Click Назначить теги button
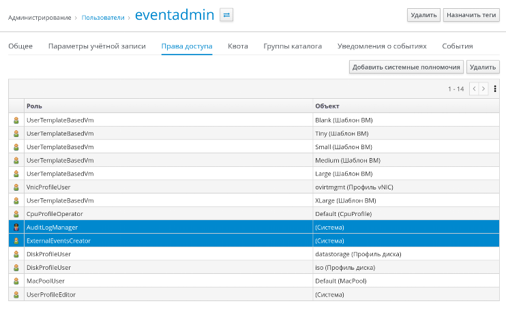Screen dimensions: 506x310 click(471, 15)
